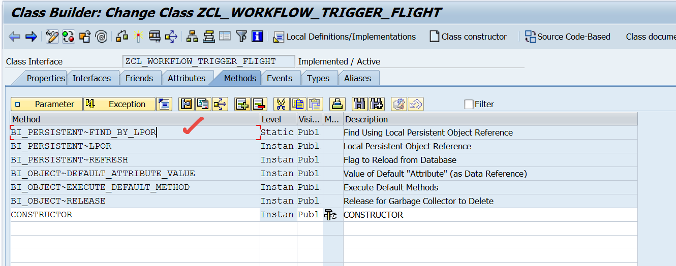Click 'Flag to Reload from Database' description
Image resolution: width=676 pixels, height=266 pixels.
click(490, 160)
